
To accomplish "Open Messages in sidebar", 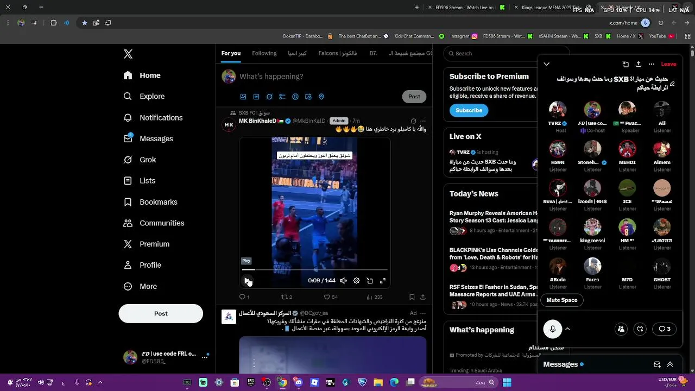I will coord(148,138).
